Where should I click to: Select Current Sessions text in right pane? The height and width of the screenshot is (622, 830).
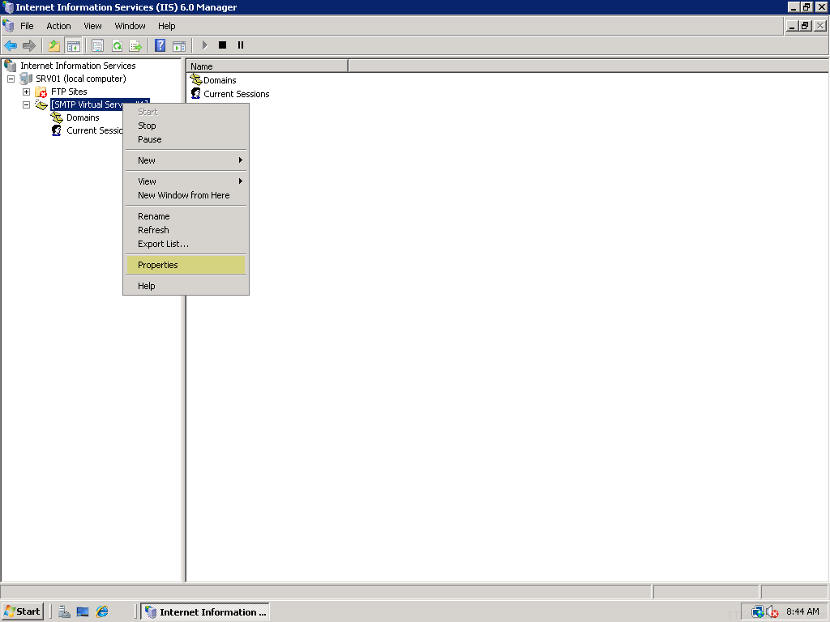pyautogui.click(x=237, y=94)
